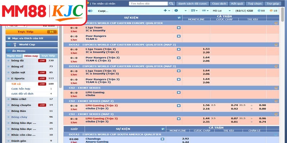Favorite LPH Gaming (Trận 3) match

pyautogui.click(x=179, y=119)
